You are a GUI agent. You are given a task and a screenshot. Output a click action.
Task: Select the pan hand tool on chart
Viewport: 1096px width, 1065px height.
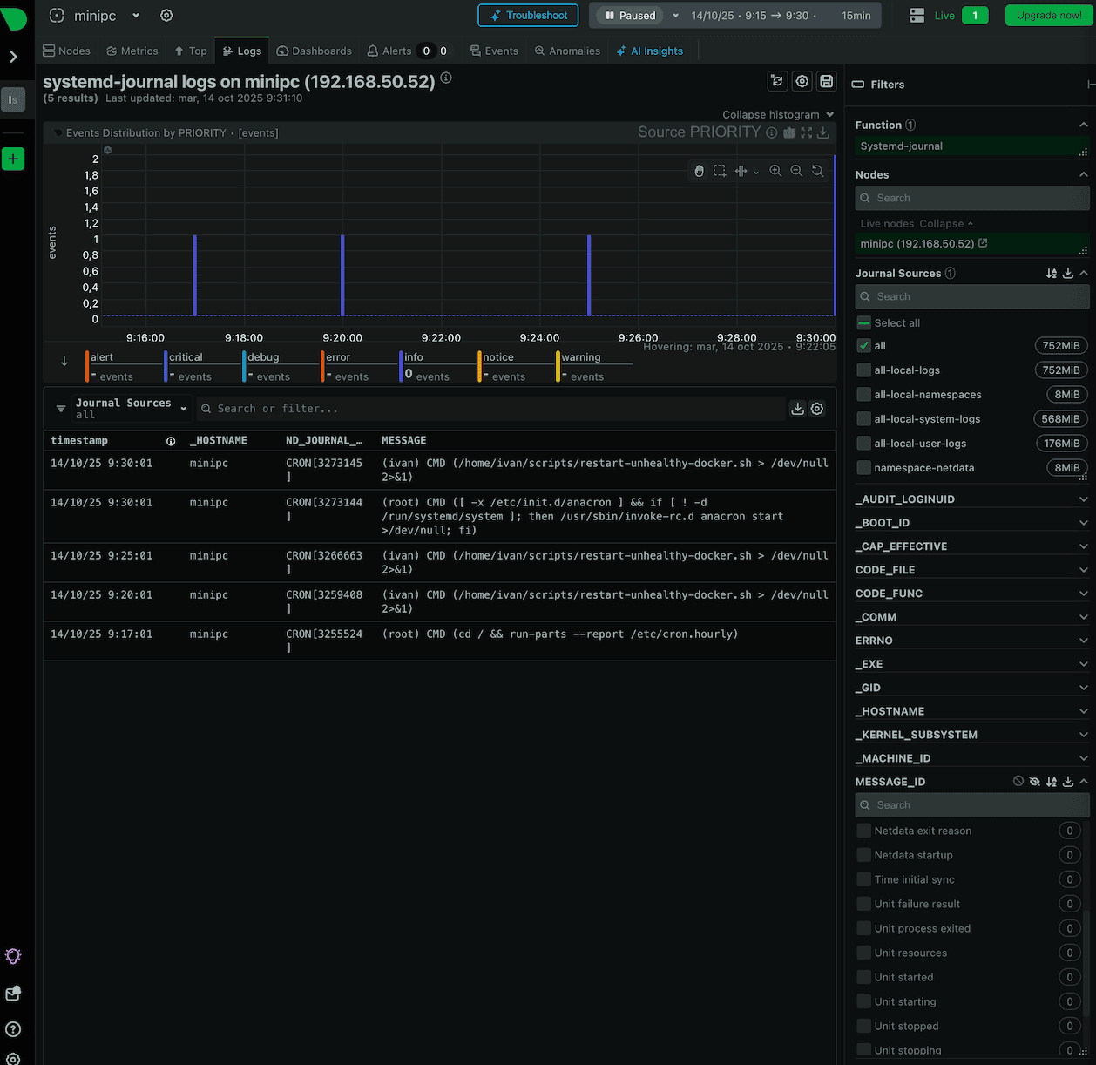(x=699, y=171)
